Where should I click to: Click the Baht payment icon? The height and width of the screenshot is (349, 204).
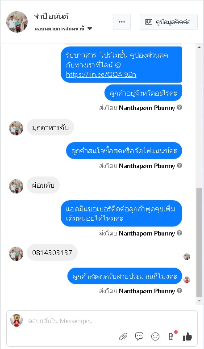(171, 336)
